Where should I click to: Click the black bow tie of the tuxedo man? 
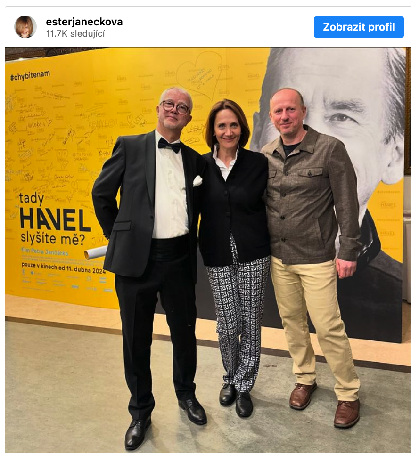pos(169,145)
